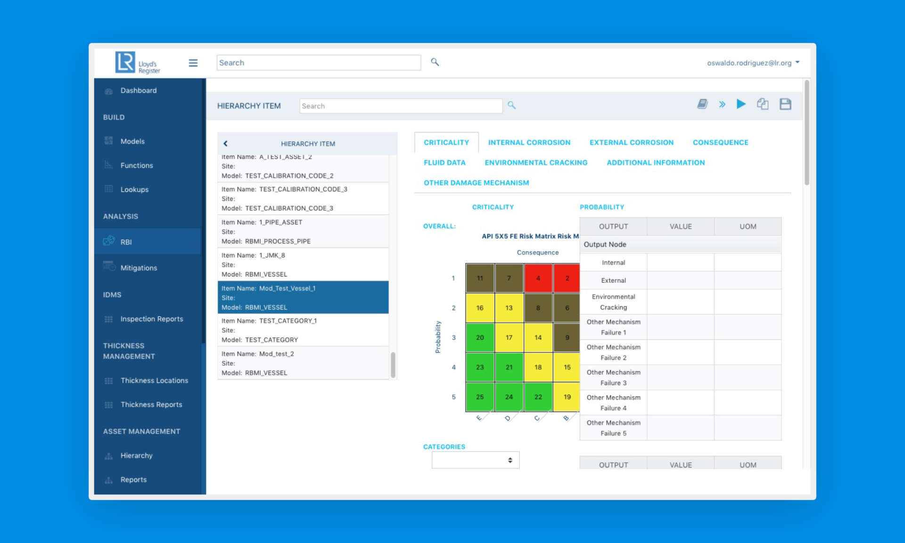Screen dimensions: 905x543
Task: Focus the Hierarchy Item search field
Action: click(x=401, y=106)
